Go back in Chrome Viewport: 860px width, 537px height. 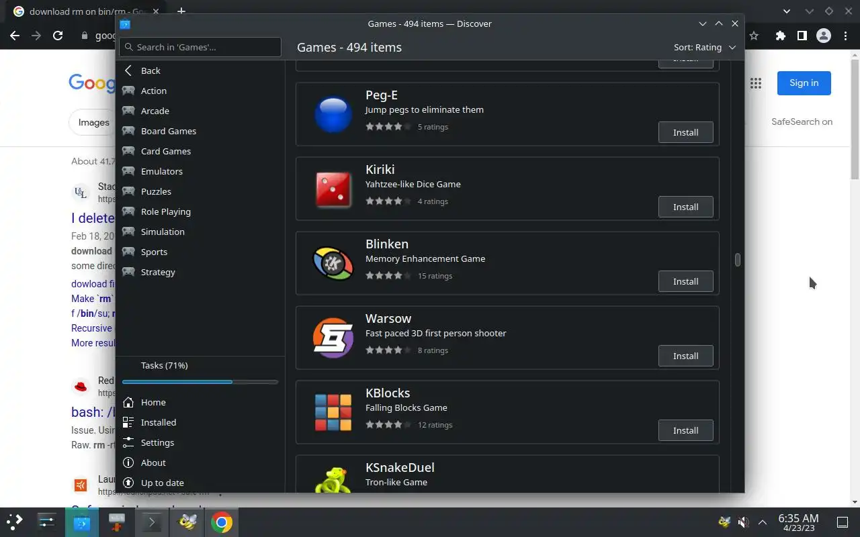[x=15, y=36]
